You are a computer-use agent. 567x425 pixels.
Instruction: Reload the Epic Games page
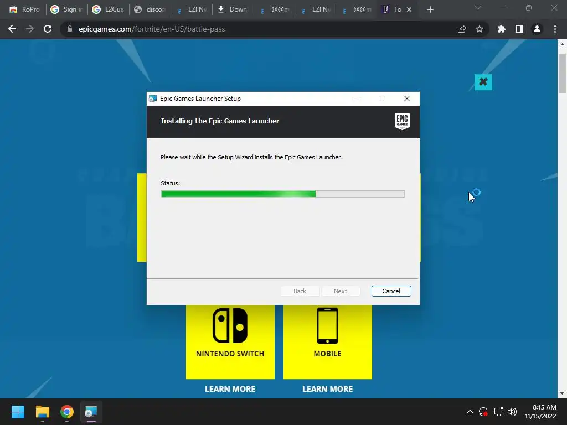pos(48,29)
